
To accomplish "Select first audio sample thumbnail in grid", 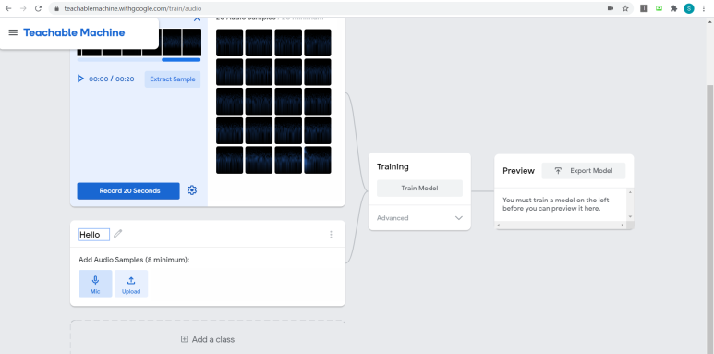I will [x=229, y=43].
